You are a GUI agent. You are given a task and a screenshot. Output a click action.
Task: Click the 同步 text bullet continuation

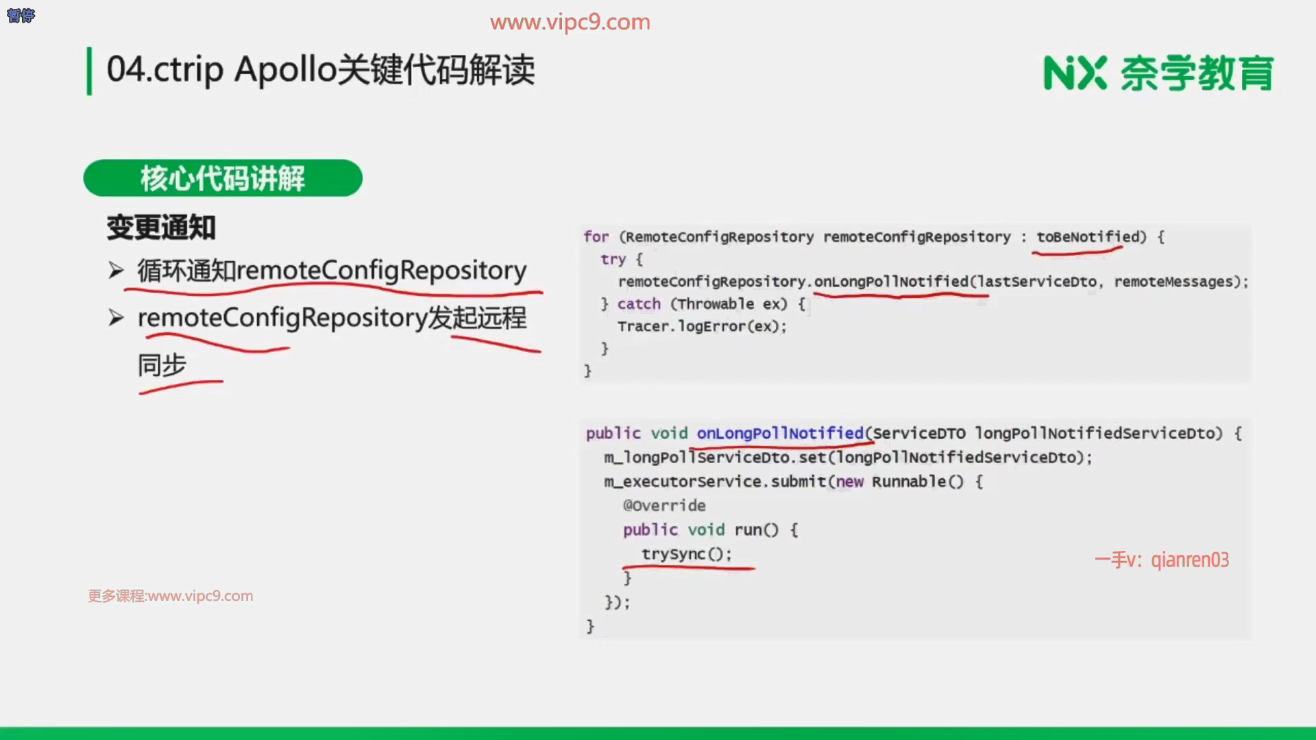(x=162, y=365)
